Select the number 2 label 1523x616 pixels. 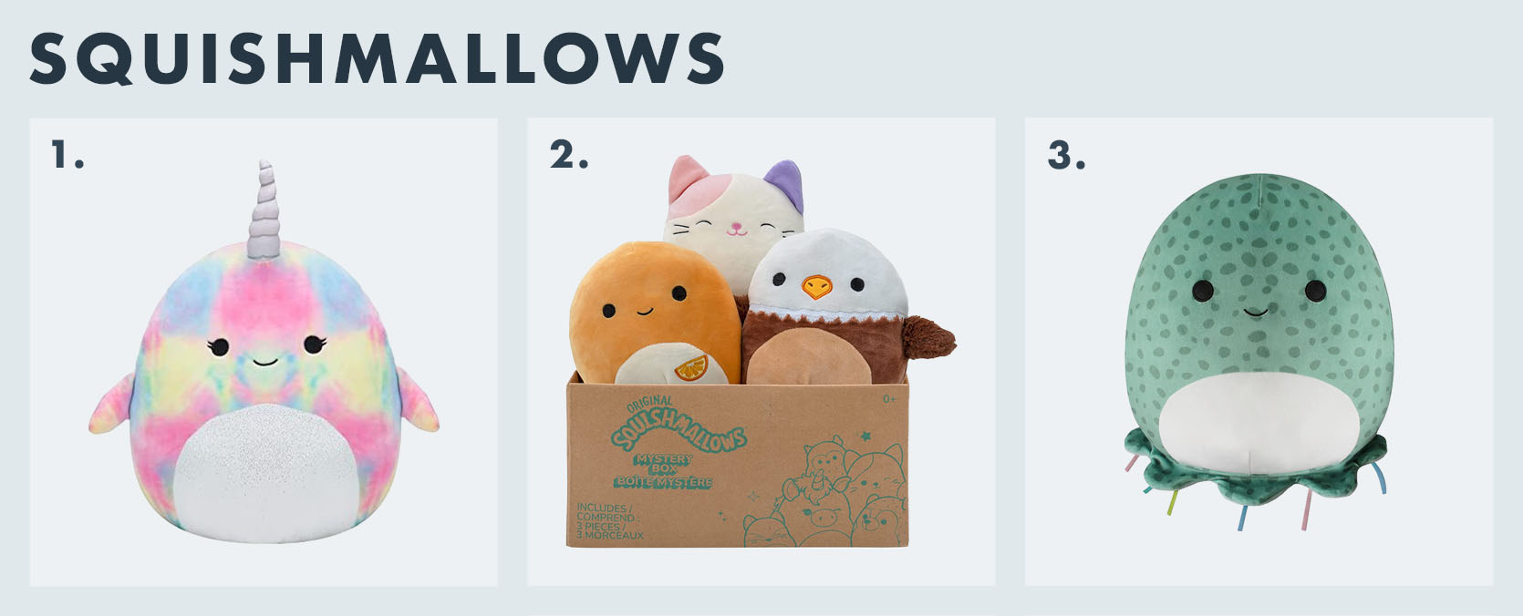pos(569,156)
